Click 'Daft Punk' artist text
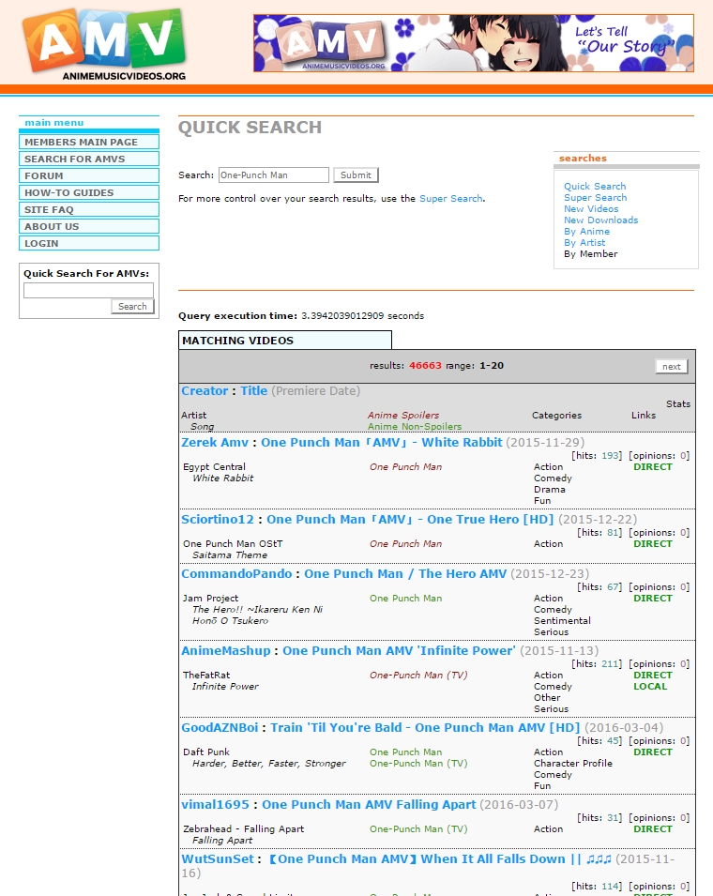Screen dimensions: 713x896 tap(206, 752)
